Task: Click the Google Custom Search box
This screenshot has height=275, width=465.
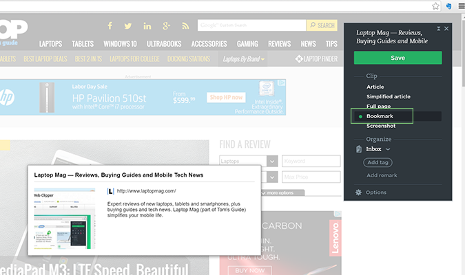Action: pyautogui.click(x=251, y=25)
